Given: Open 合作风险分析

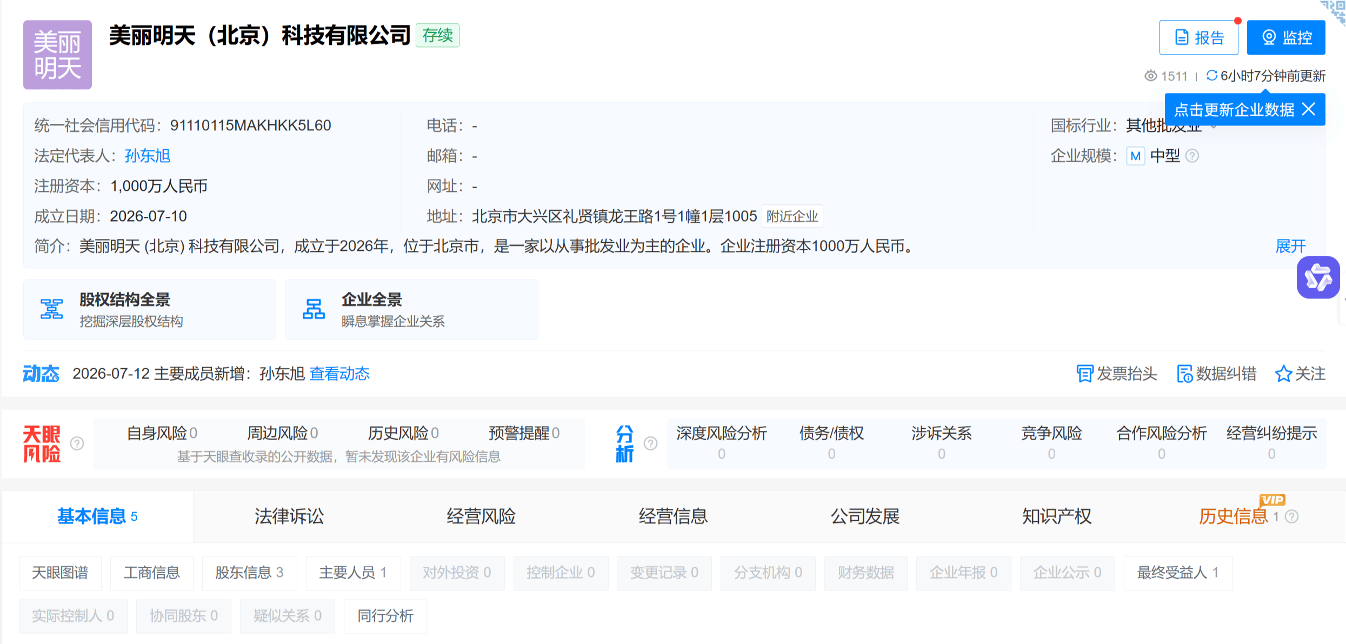Looking at the screenshot, I should 1162,443.
